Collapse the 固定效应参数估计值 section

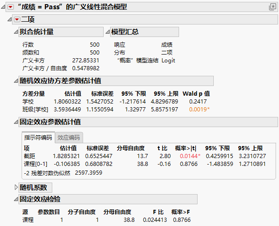click(x=16, y=122)
